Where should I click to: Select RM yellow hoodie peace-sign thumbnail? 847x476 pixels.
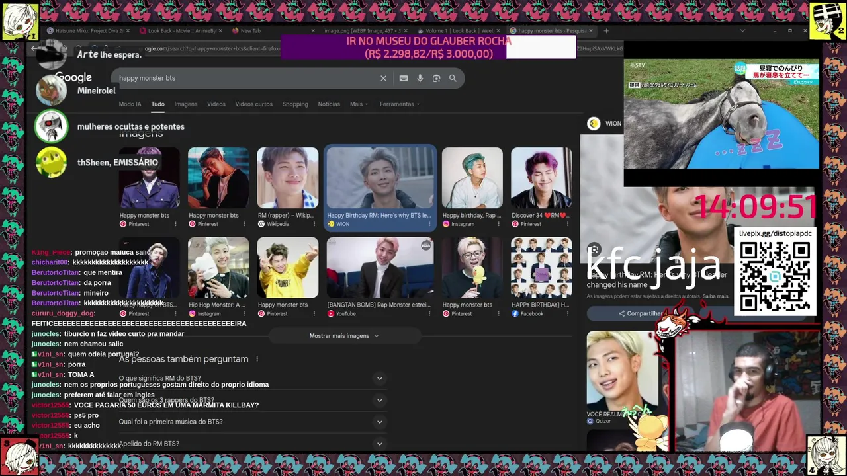(x=288, y=268)
